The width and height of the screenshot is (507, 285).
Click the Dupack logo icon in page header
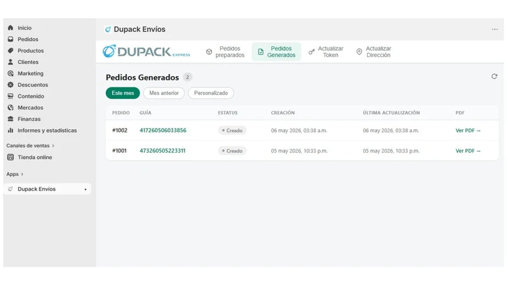pyautogui.click(x=108, y=29)
